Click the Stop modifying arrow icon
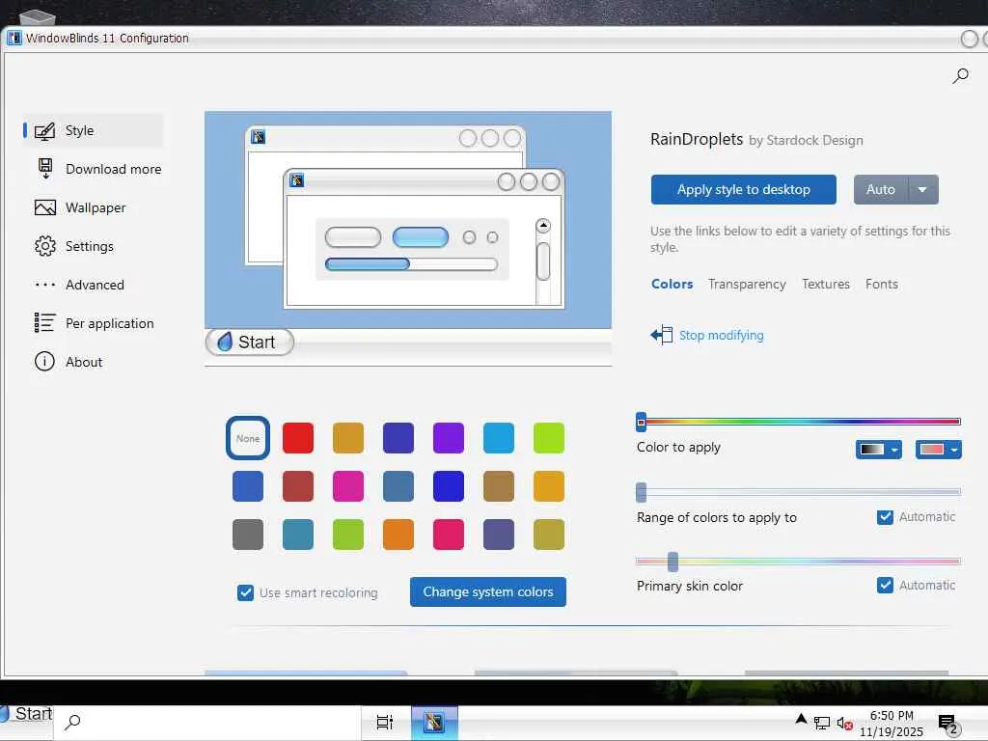 pyautogui.click(x=662, y=335)
